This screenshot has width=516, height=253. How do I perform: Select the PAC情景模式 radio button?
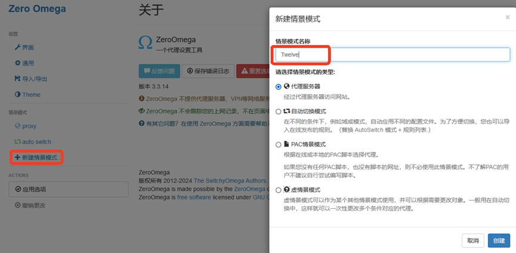pos(279,144)
